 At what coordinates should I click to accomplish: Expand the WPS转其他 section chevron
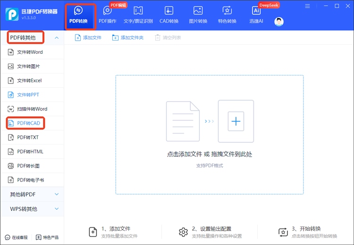(57, 209)
